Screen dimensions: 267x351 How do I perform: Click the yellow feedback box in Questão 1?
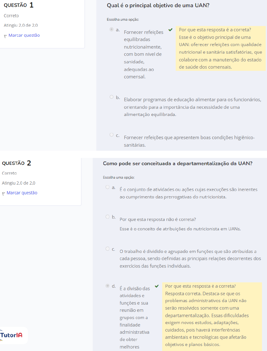[x=220, y=48]
